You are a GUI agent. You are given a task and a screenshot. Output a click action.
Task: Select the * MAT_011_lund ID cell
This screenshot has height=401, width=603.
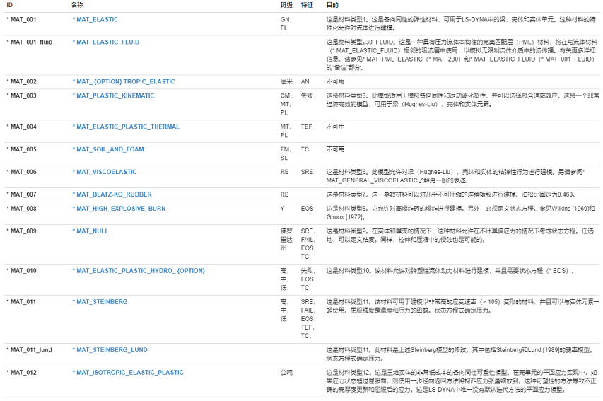click(29, 350)
